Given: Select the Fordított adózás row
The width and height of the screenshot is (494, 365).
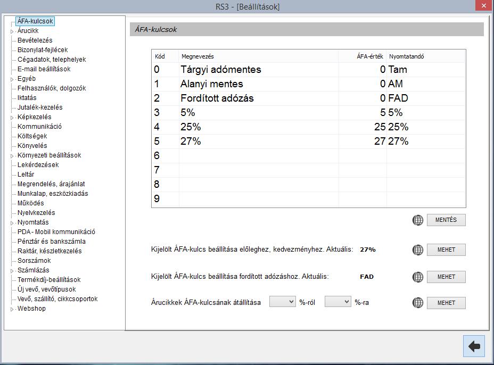Looking at the screenshot, I should [x=308, y=98].
